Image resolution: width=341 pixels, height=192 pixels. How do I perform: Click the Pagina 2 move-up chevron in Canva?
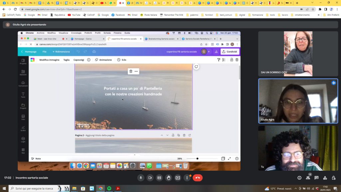pos(162,135)
